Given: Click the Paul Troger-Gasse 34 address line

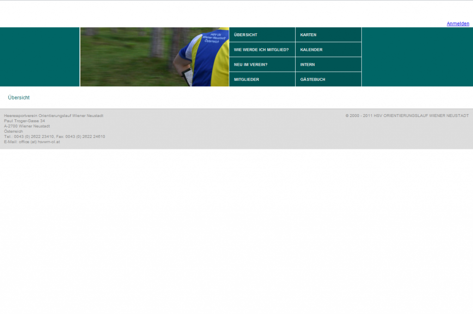Looking at the screenshot, I should (x=24, y=121).
